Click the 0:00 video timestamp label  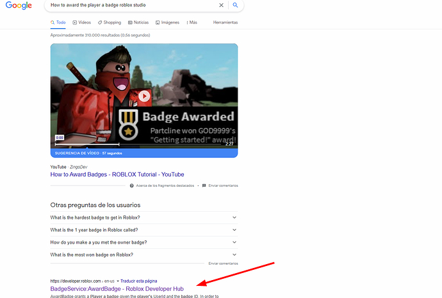(60, 137)
